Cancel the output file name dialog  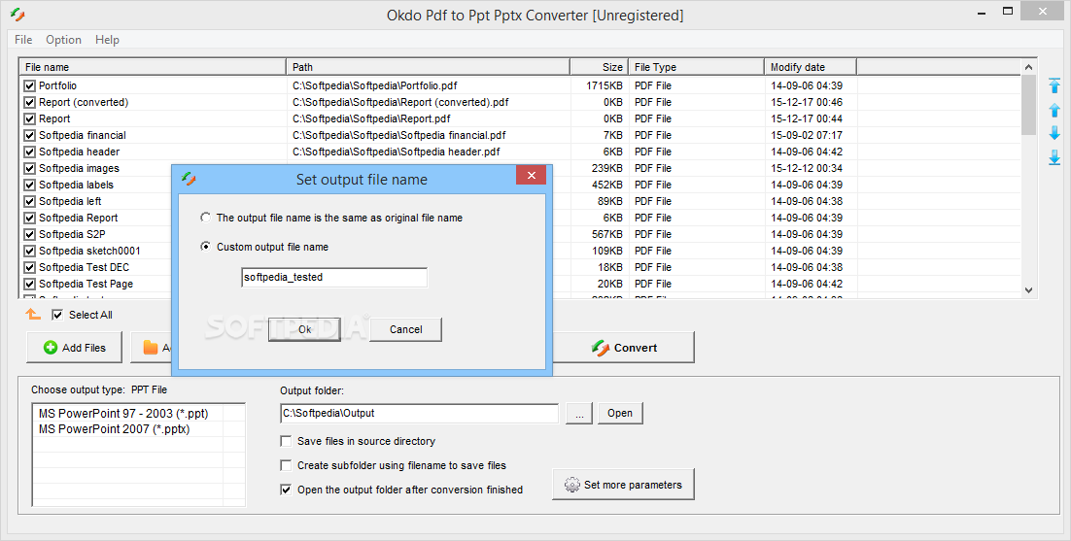(x=405, y=329)
